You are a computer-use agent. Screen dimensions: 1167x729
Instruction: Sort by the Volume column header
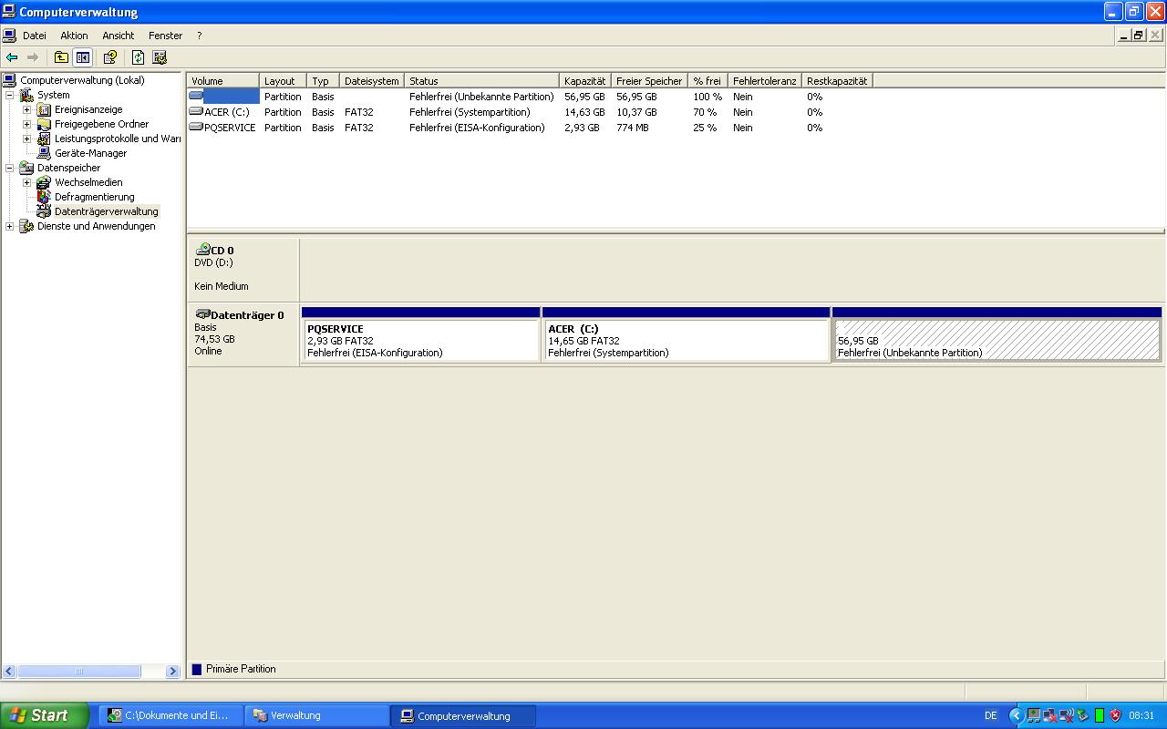coord(223,81)
